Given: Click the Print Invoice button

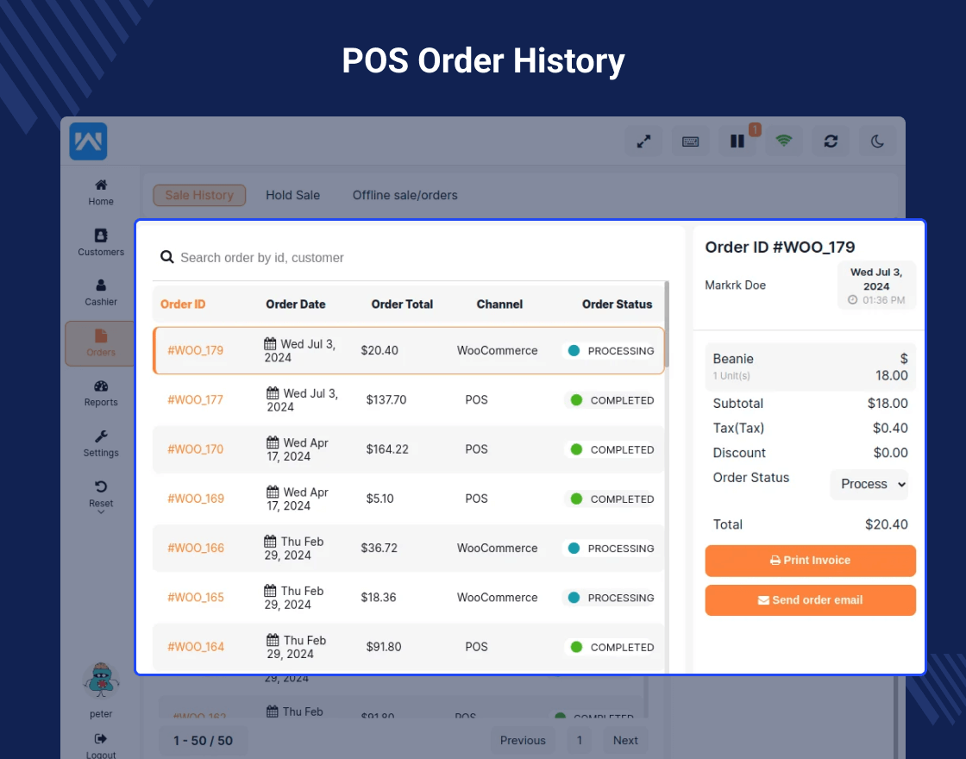Looking at the screenshot, I should 810,561.
